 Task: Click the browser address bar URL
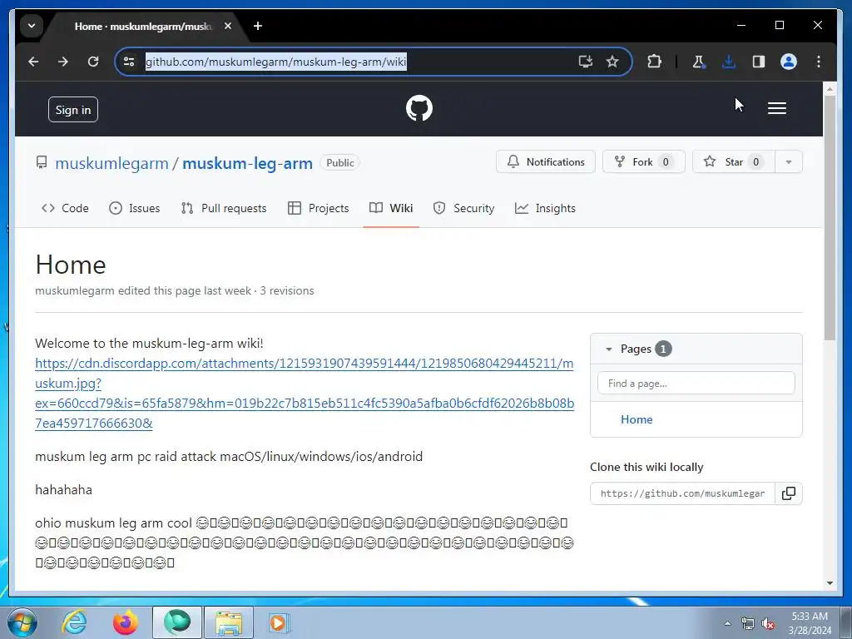pyautogui.click(x=276, y=62)
